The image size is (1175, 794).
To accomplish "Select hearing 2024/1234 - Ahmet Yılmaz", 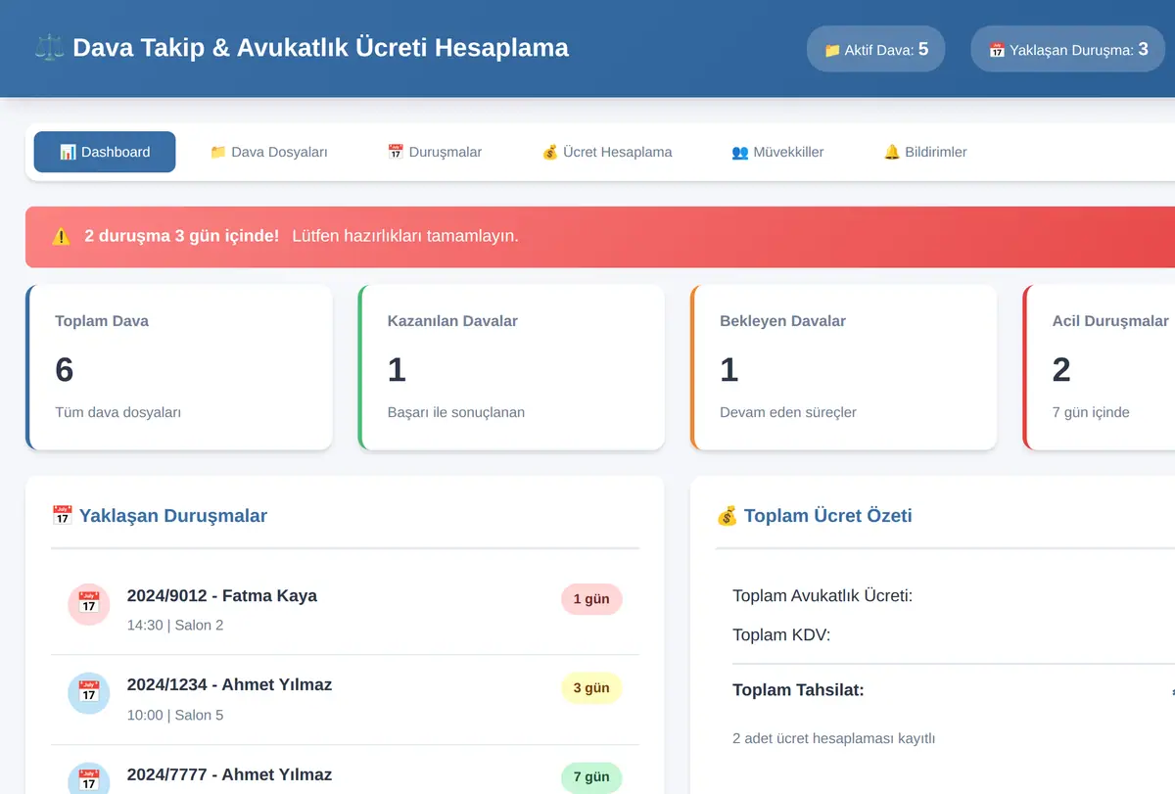I will coord(345,699).
